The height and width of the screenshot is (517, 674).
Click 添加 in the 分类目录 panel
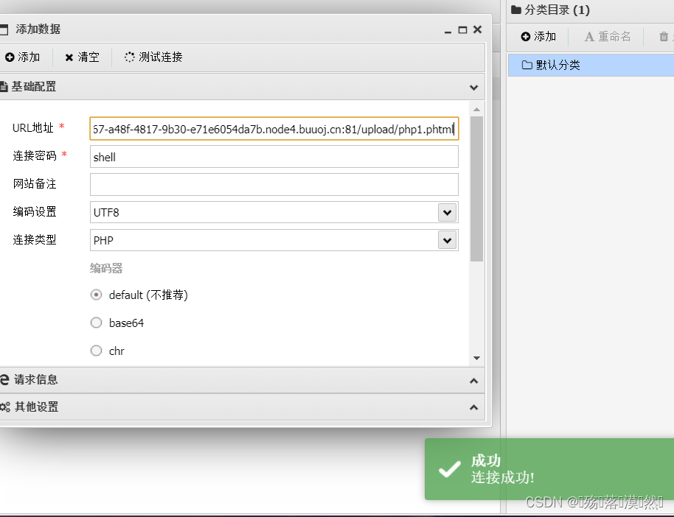538,37
